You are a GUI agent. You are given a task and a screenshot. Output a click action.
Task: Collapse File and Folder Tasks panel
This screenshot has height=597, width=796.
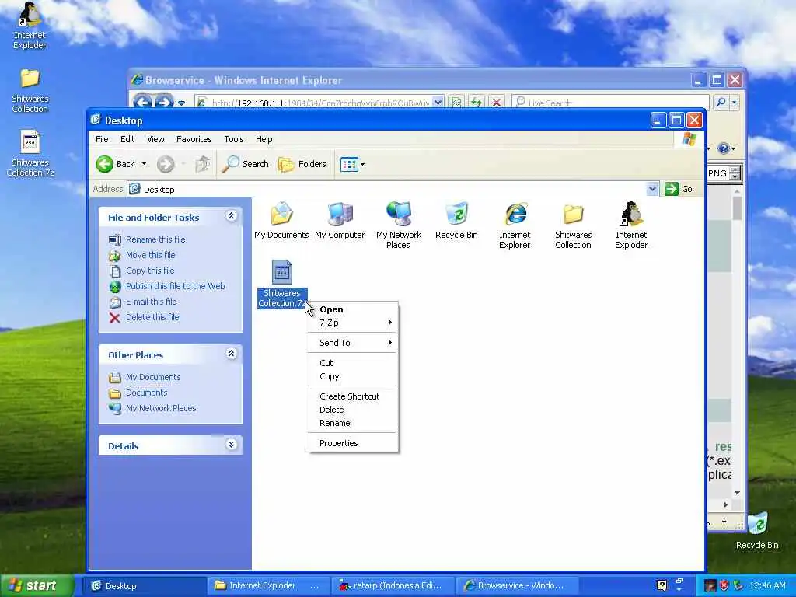(231, 216)
